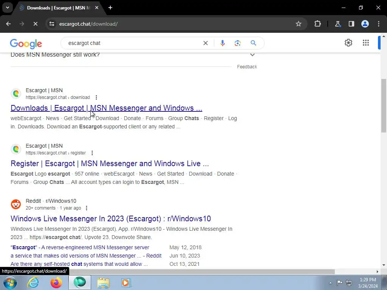Go to Google homepage via logo
387x290 pixels.
coord(26,44)
